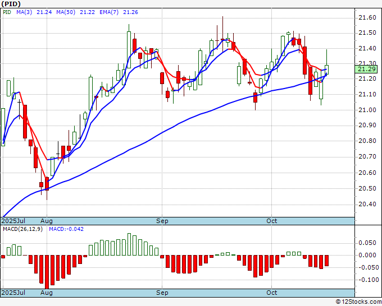Viewport: 382px width, 306px height.
Task: Click the MACD:-0.042 value label
Action: (x=66, y=229)
